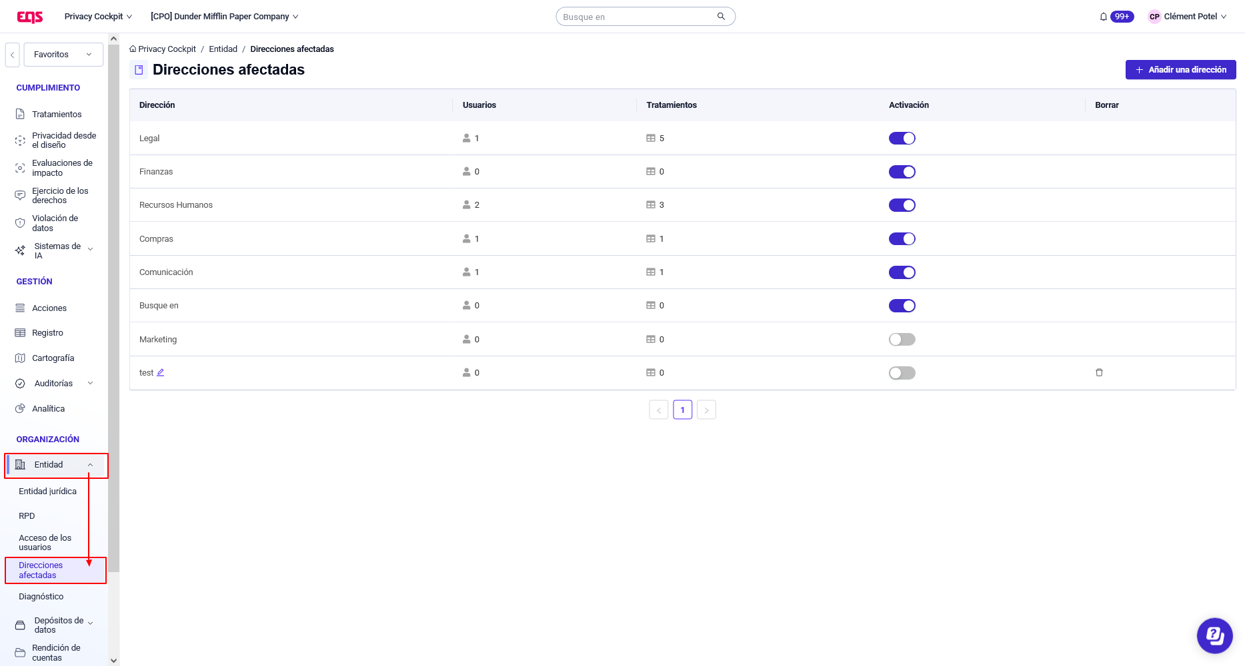This screenshot has height=666, width=1245.
Task: Click the sidebar vertical scrollbar thumb
Action: point(114,308)
